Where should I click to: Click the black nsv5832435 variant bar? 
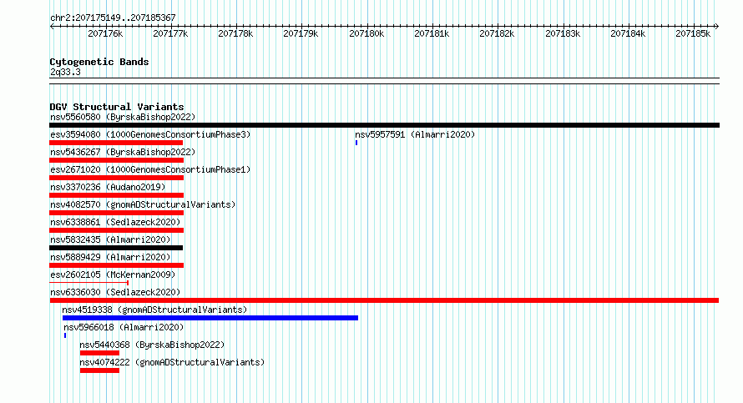116,248
